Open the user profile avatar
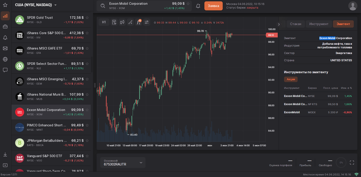 (353, 6)
